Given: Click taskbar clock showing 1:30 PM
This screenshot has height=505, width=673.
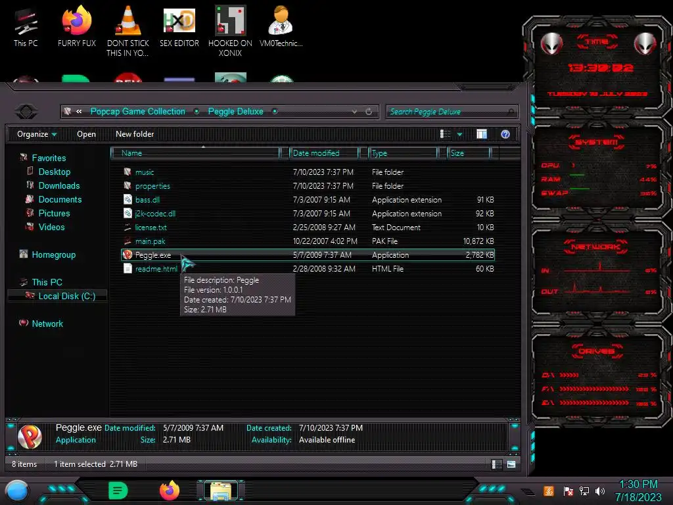Looking at the screenshot, I should (x=638, y=491).
